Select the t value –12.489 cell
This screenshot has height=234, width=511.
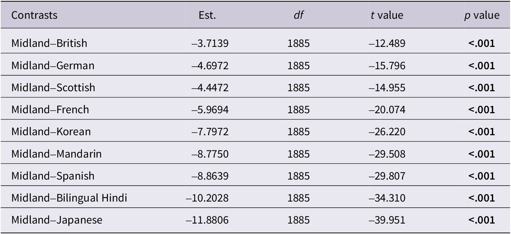[387, 44]
